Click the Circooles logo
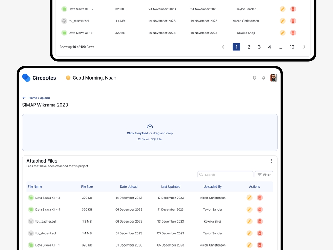This screenshot has width=333, height=250. tap(39, 78)
